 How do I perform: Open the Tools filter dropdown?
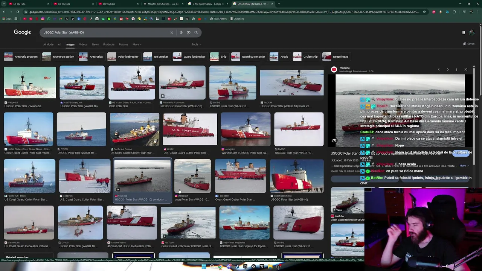196,44
